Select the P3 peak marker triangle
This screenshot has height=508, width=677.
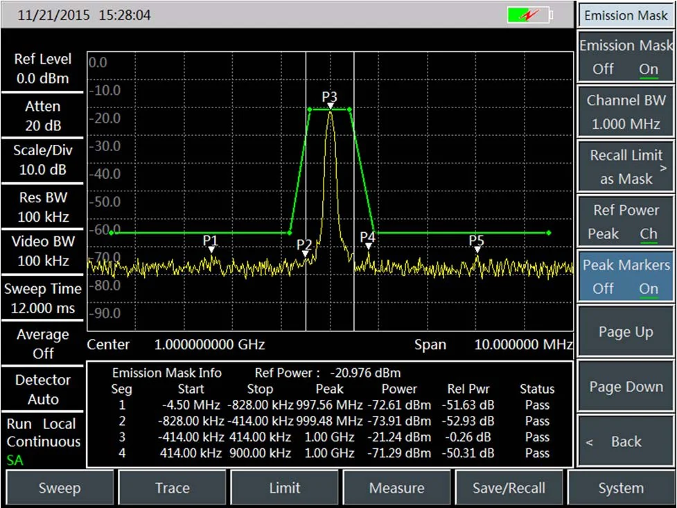[x=331, y=105]
